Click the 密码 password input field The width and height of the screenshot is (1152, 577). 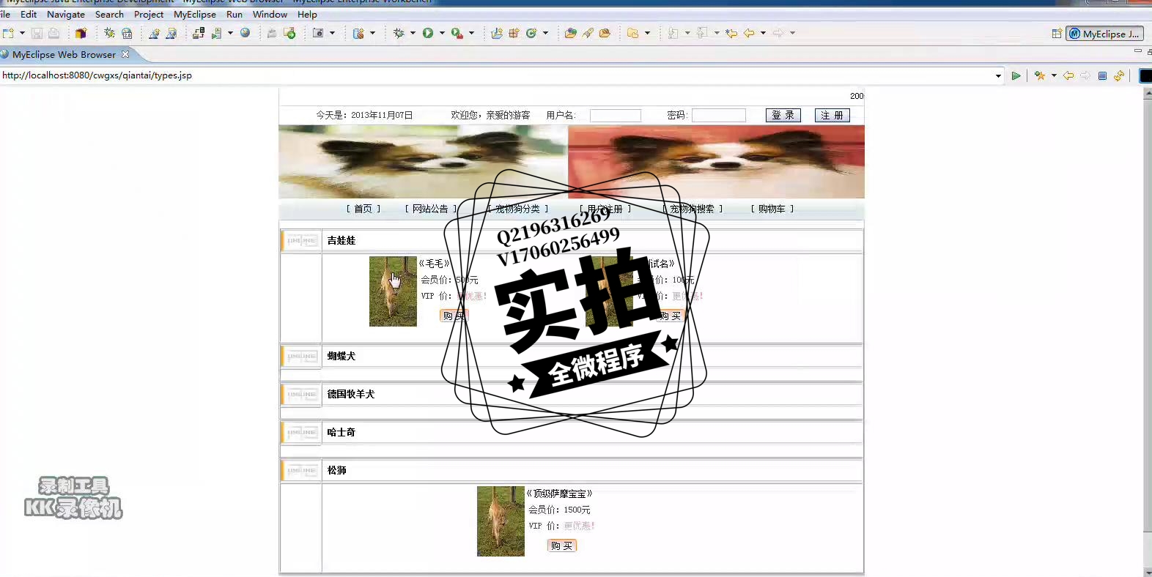pyautogui.click(x=719, y=116)
